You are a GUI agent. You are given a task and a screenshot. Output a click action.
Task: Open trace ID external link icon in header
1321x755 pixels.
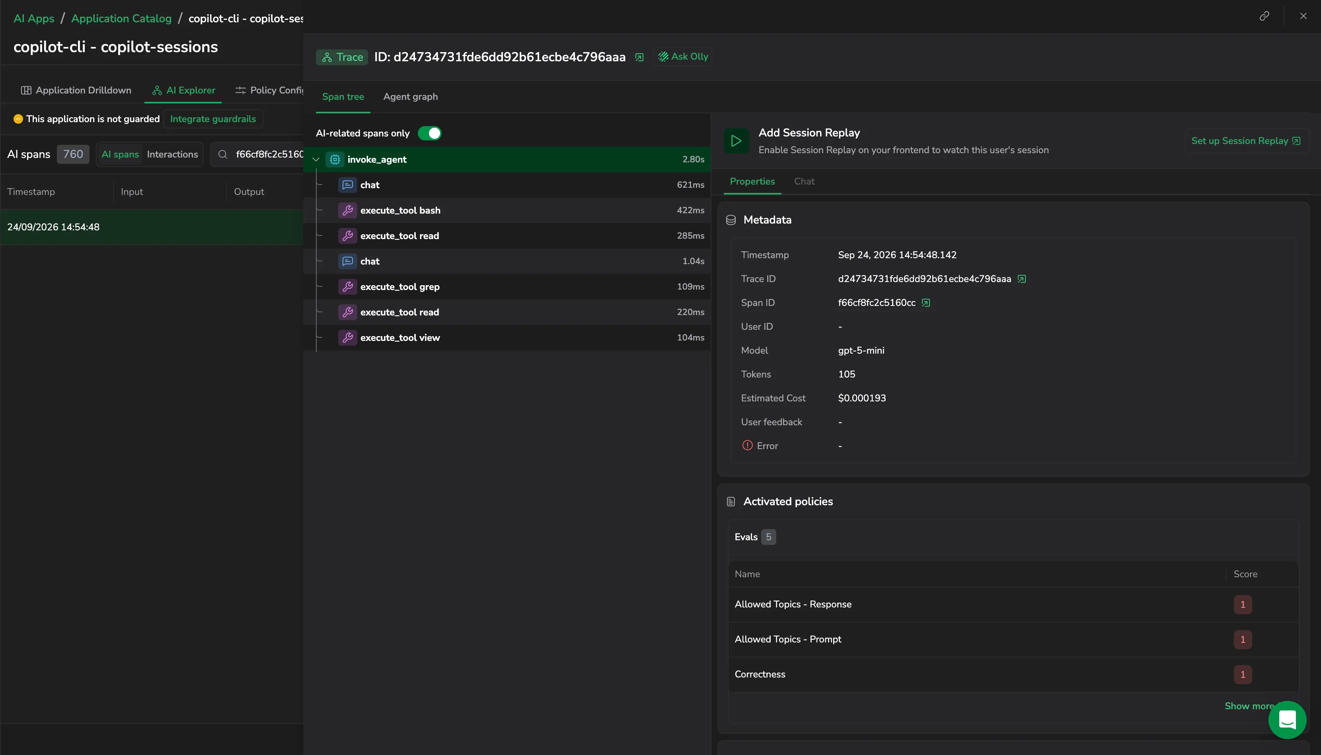tap(639, 57)
